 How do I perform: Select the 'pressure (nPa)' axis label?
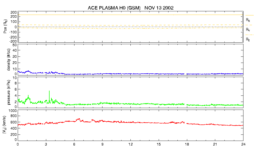(x=9, y=92)
